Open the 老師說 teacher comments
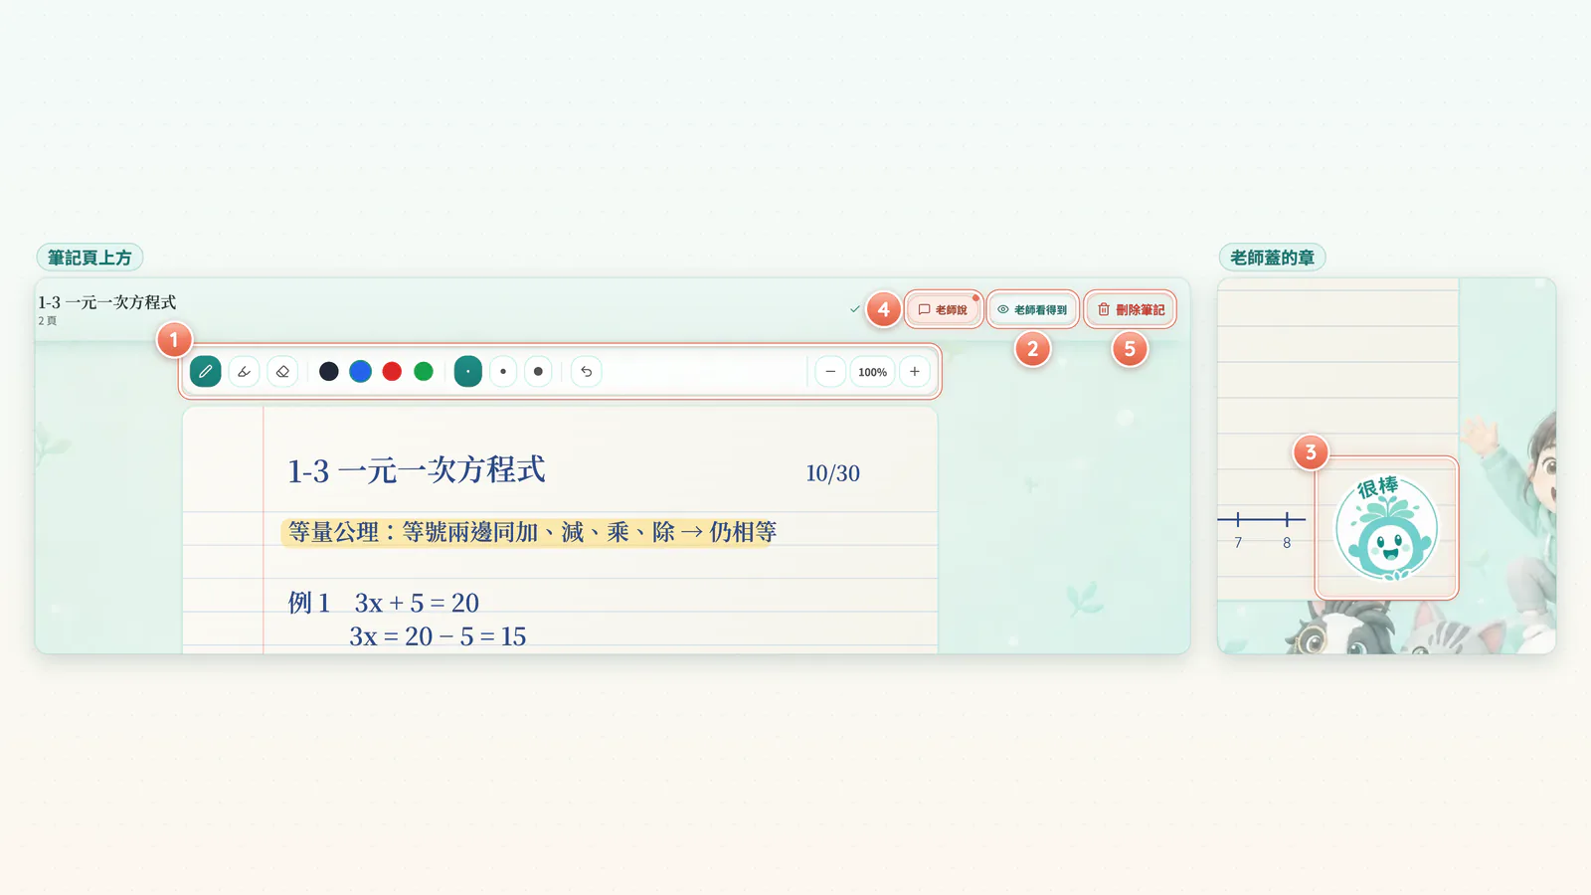1591x895 pixels. [x=943, y=309]
